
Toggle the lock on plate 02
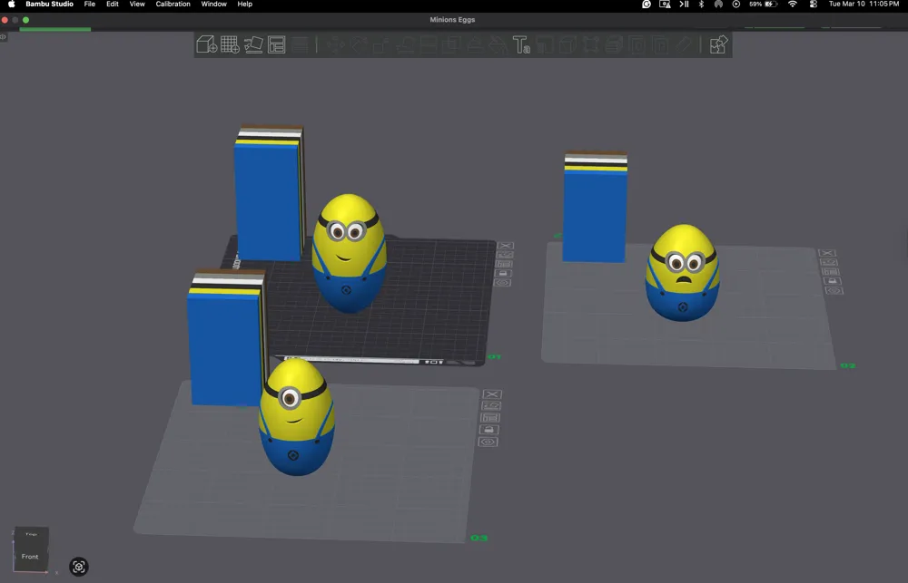coord(832,280)
